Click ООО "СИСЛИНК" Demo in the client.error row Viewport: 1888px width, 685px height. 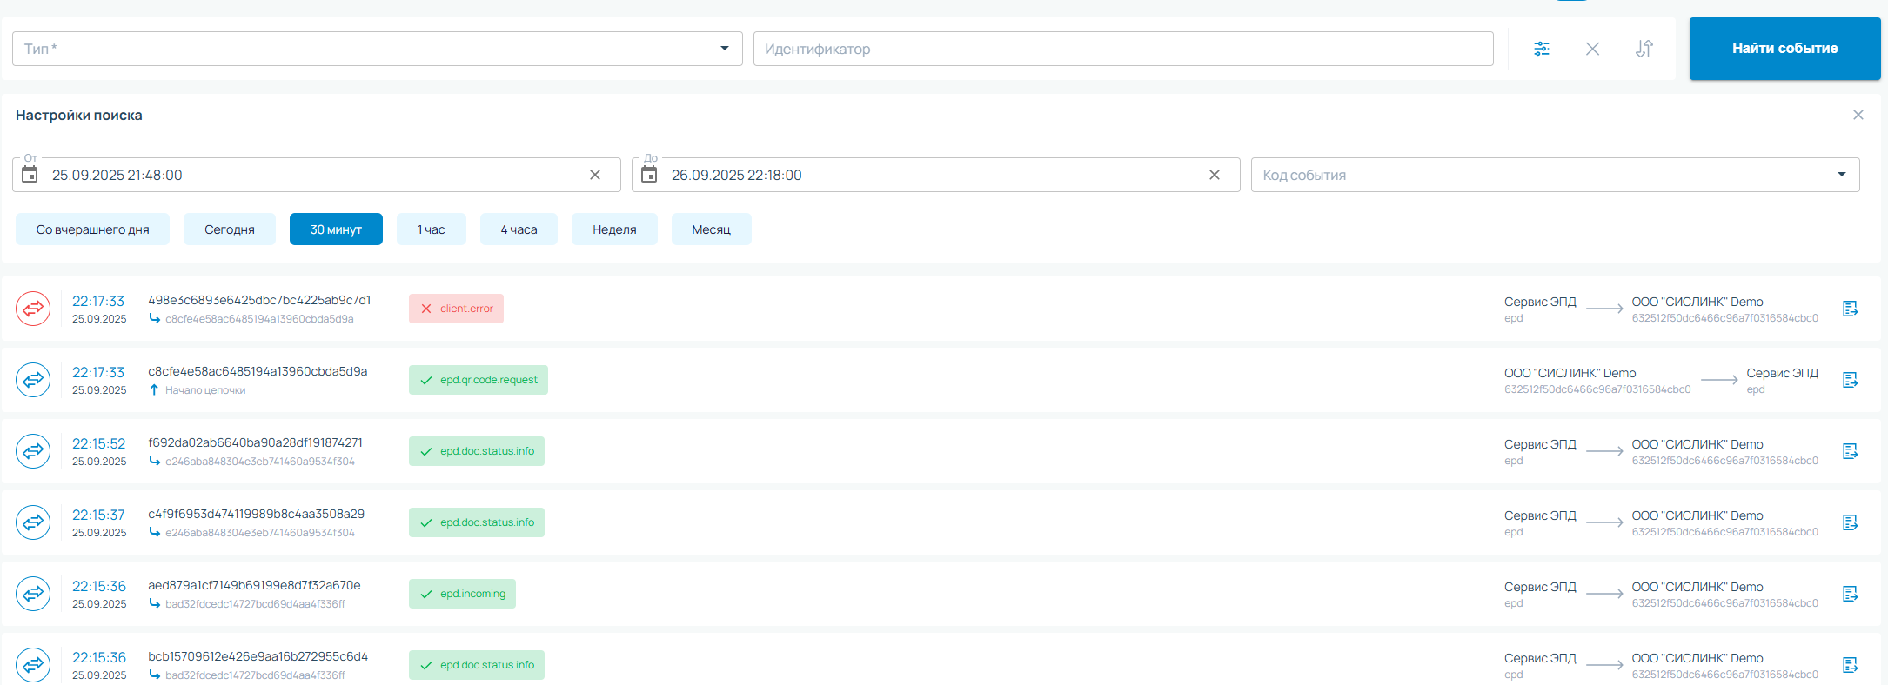[1697, 302]
